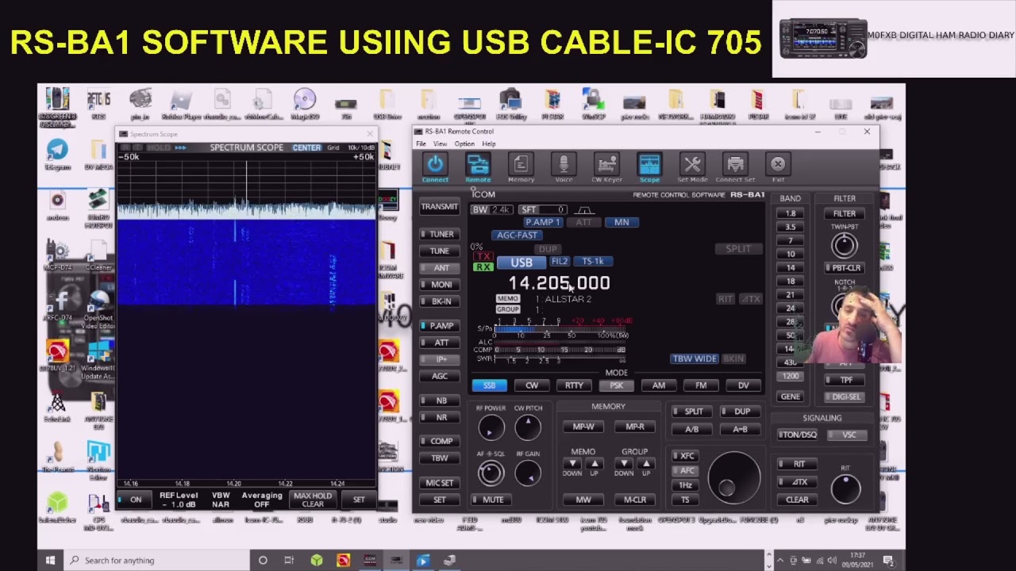This screenshot has width=1016, height=571.
Task: Toggle the DUP duplex switch near A=B
Action: click(x=740, y=412)
